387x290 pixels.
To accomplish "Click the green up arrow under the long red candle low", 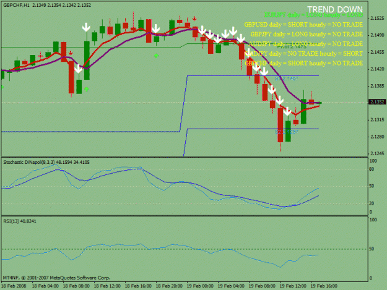I will pyautogui.click(x=87, y=89).
